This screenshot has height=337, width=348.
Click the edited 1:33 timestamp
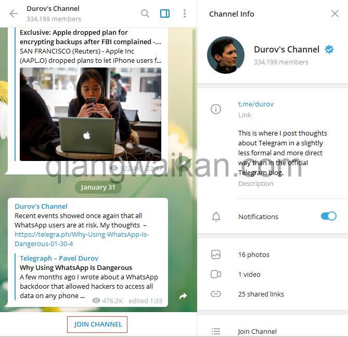(145, 301)
